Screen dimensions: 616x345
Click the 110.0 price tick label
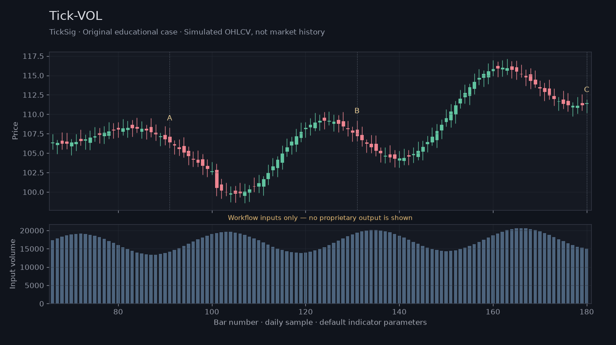pyautogui.click(x=33, y=115)
